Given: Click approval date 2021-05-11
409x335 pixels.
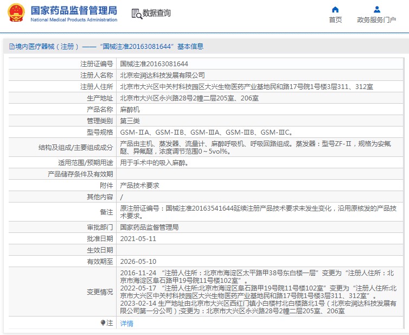Looking at the screenshot, I should [138, 239].
